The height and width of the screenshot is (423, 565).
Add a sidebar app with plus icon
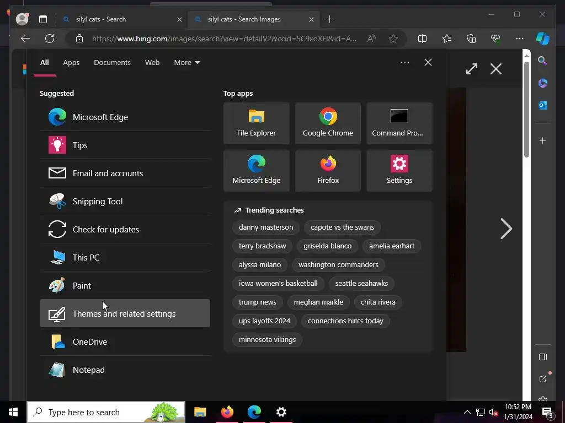coord(543,140)
